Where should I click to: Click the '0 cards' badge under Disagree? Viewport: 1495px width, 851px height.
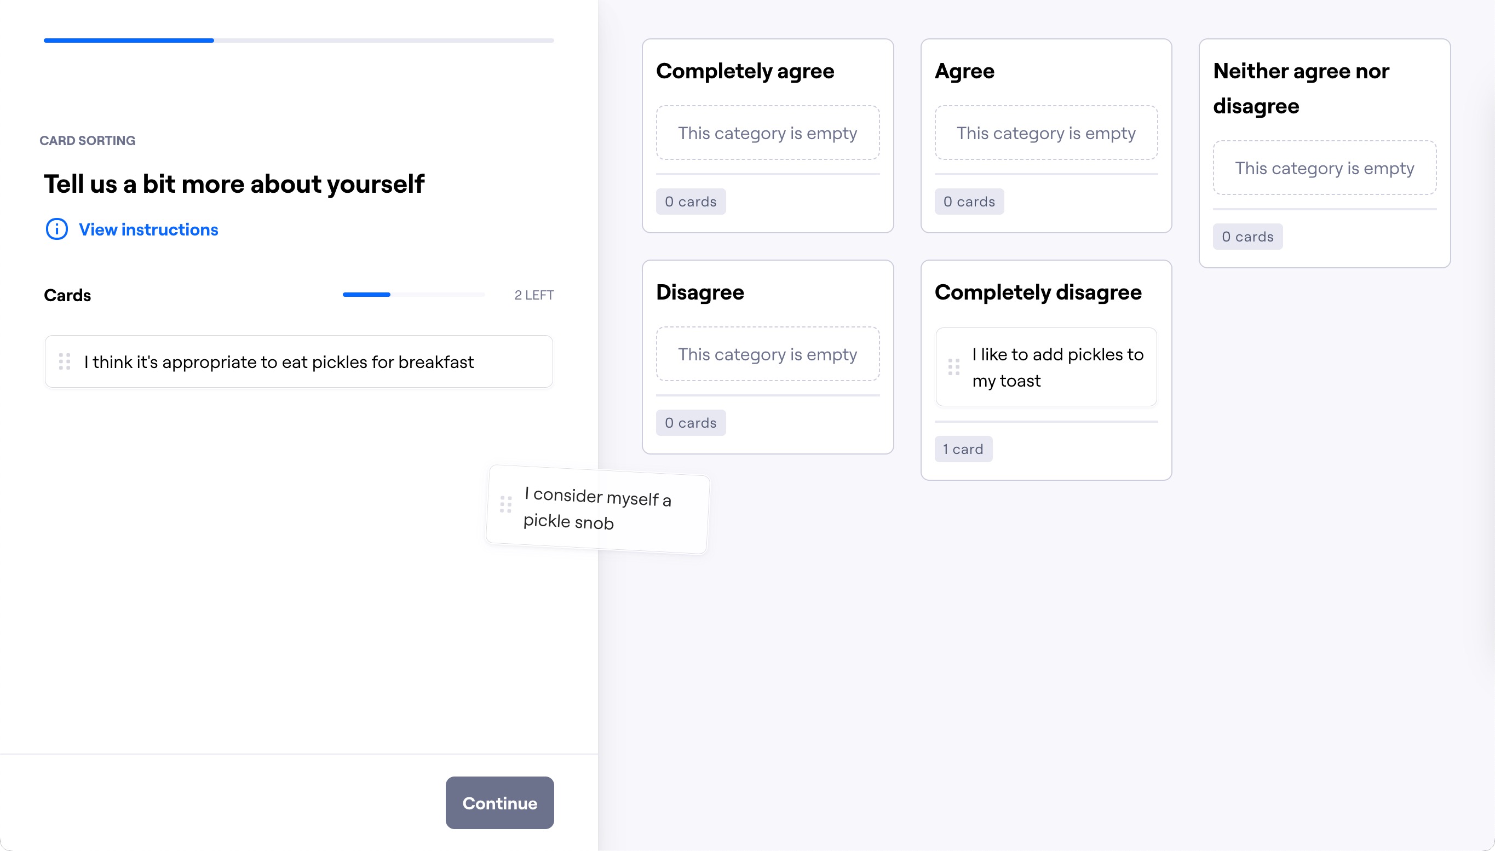[x=691, y=423]
